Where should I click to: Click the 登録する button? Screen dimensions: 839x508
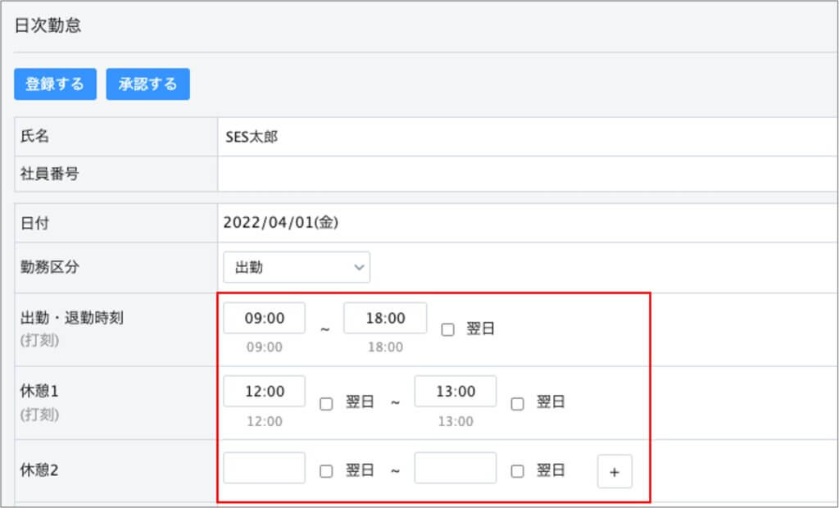(55, 84)
